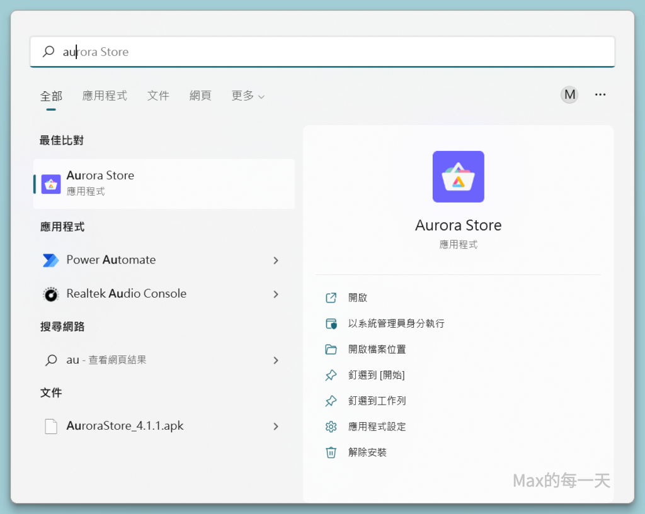Screen dimensions: 645x514
Task: Open the M user account avatar
Action: (569, 95)
